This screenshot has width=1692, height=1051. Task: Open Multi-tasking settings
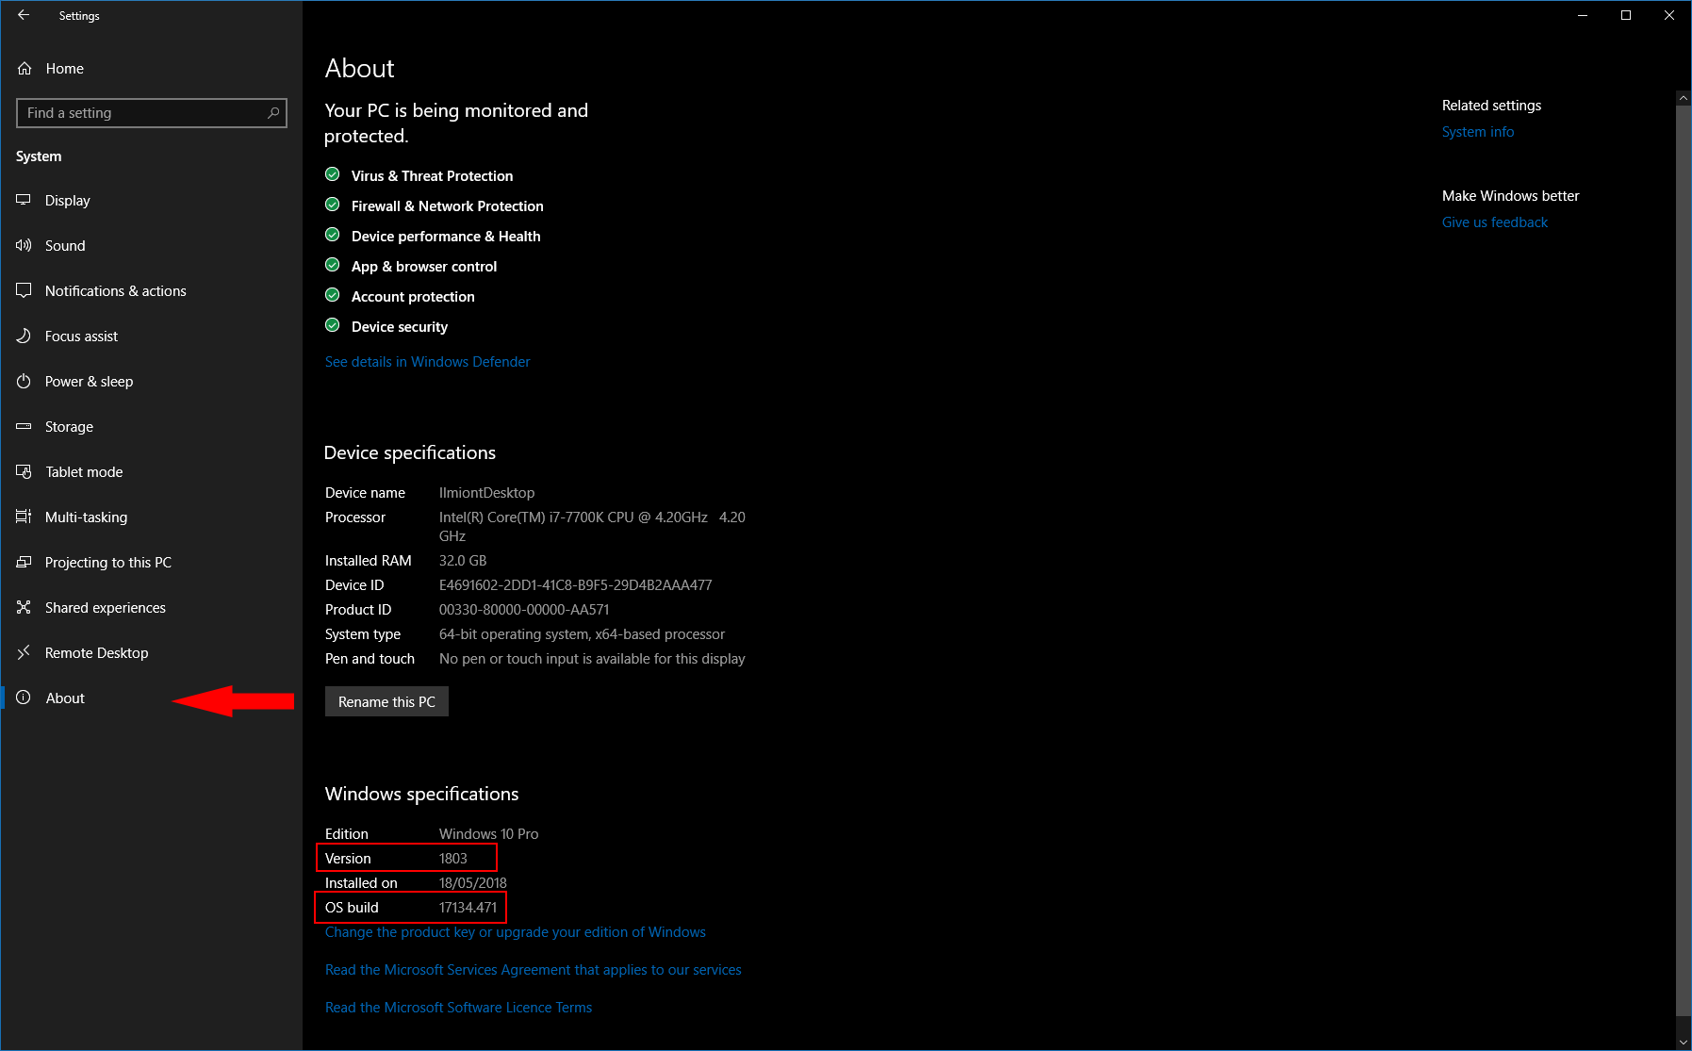point(86,517)
